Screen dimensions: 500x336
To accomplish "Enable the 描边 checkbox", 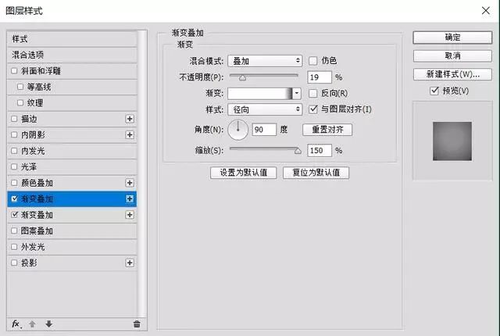I will [14, 119].
